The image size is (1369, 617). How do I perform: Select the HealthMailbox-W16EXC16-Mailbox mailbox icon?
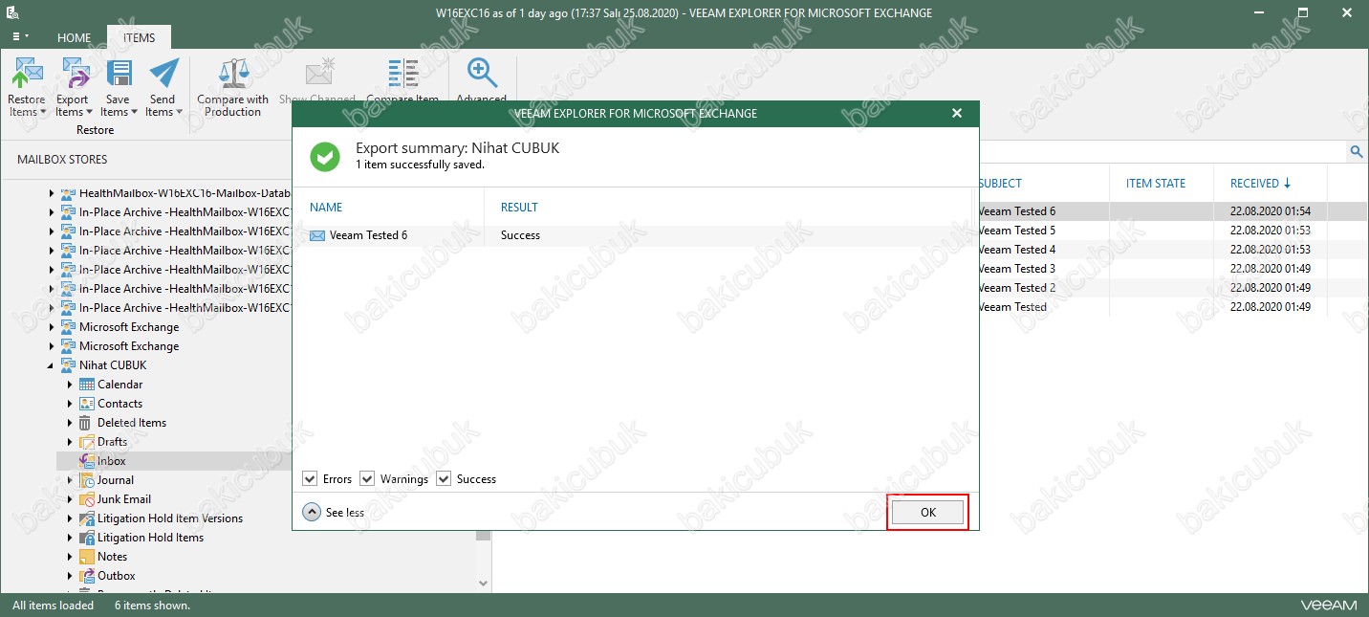tap(69, 193)
